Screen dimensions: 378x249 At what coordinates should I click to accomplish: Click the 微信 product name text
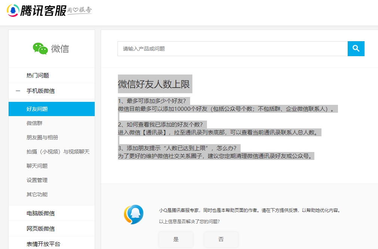(x=60, y=49)
